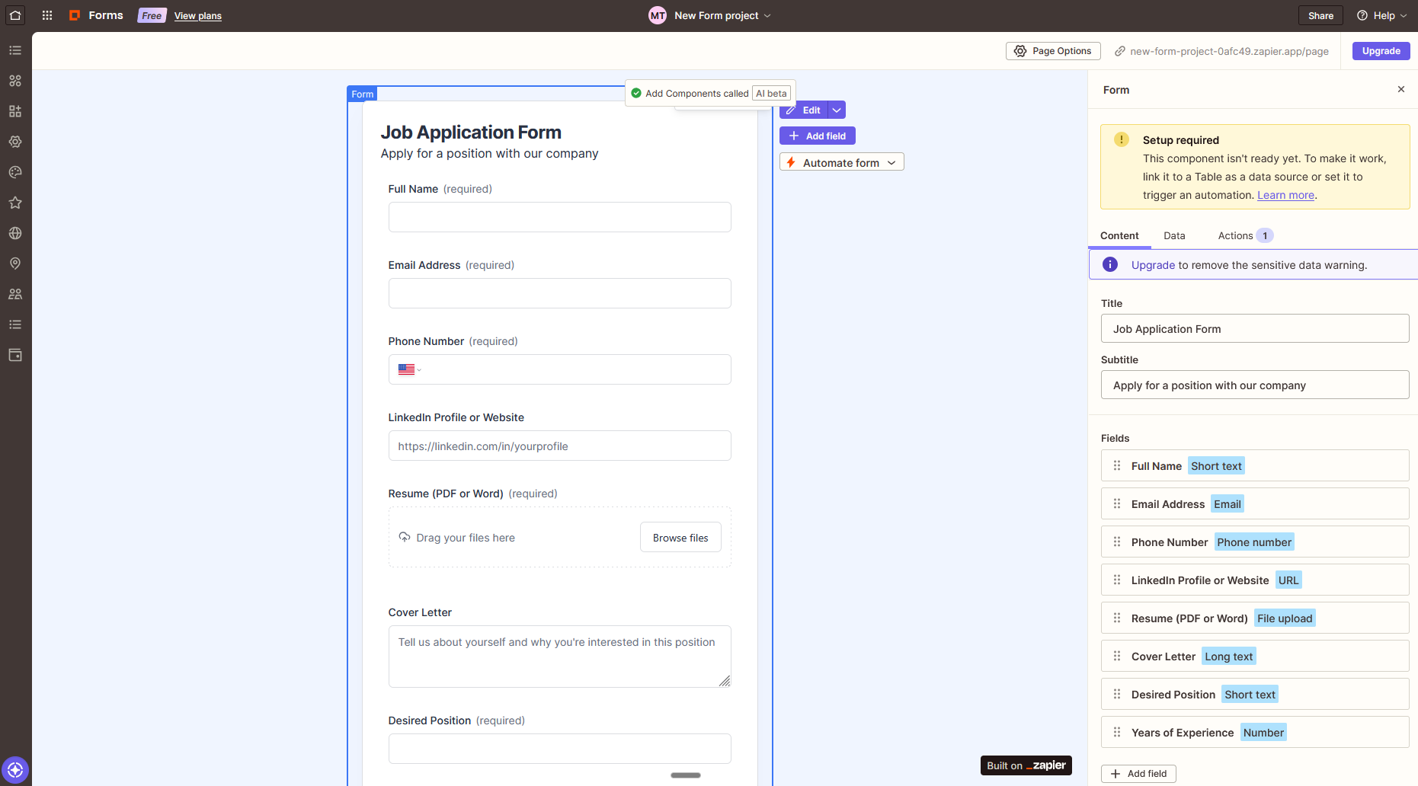
Task: Select the palette/theme icon in the sidebar
Action: (15, 172)
